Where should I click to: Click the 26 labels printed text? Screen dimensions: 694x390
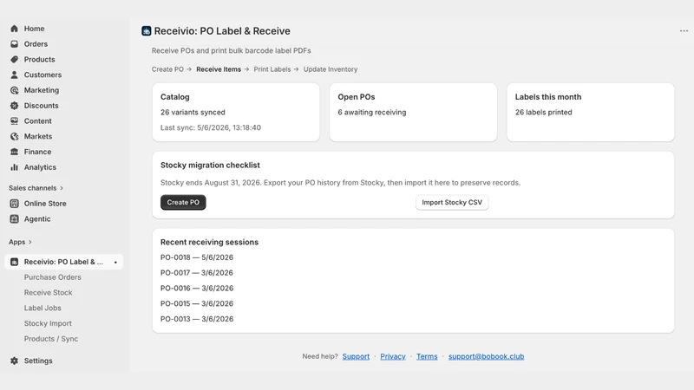point(544,113)
